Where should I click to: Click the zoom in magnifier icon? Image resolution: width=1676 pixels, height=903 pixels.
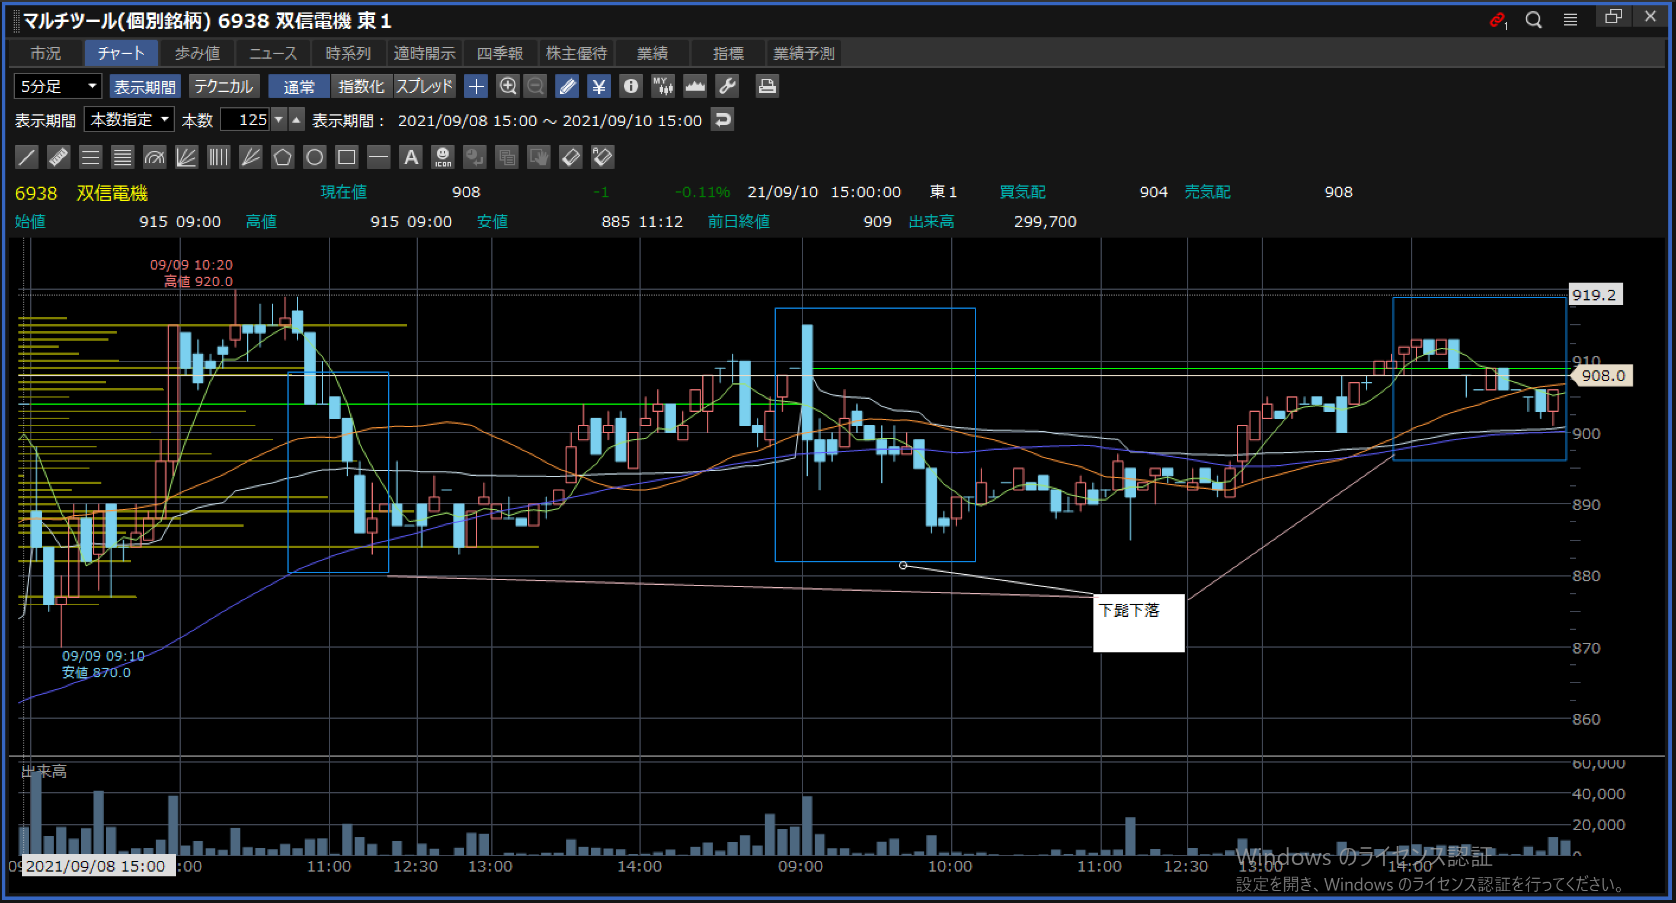tap(507, 87)
